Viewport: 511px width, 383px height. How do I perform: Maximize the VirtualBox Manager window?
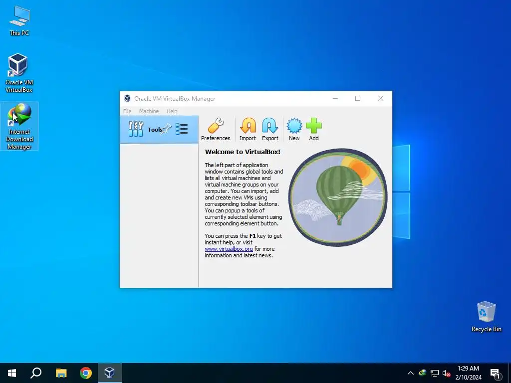(357, 98)
